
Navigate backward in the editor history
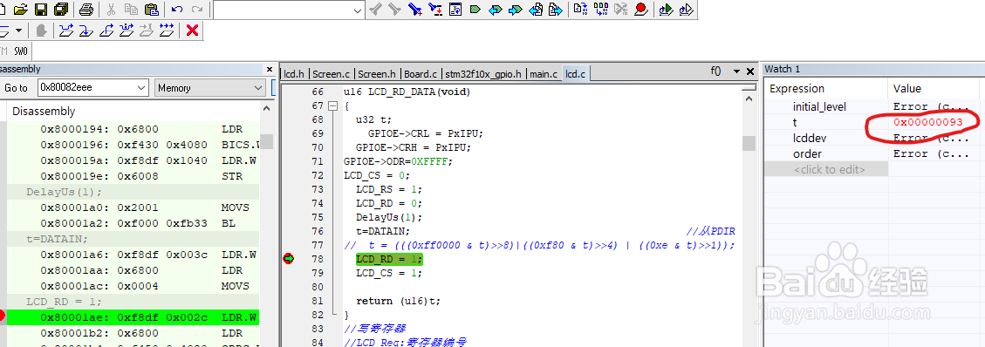(536, 10)
